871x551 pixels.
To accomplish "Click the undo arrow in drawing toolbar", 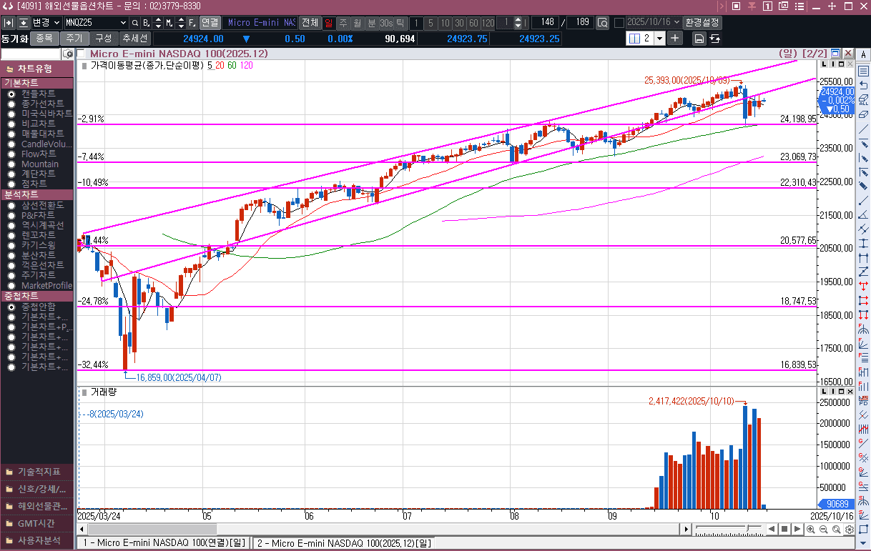I will [863, 86].
